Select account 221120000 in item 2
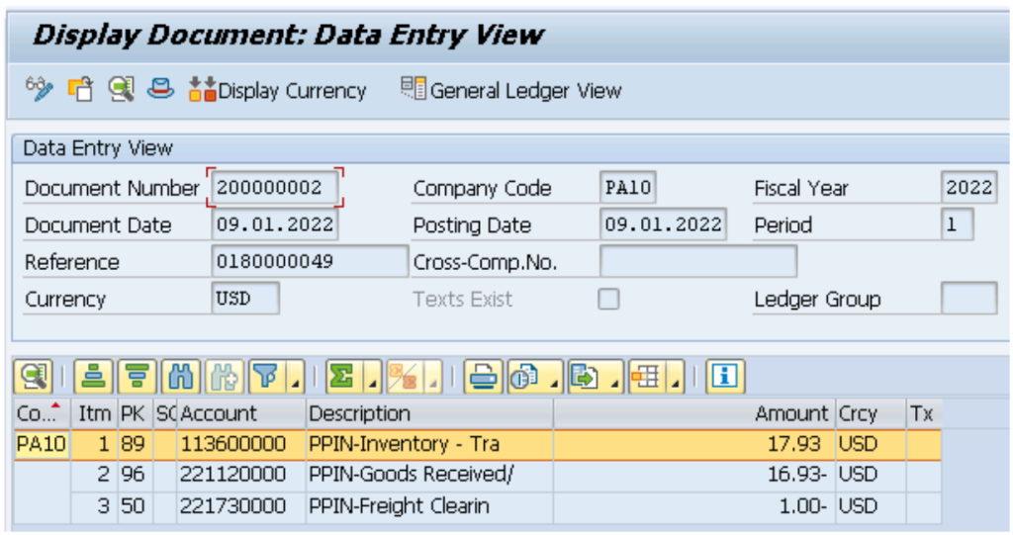 [x=241, y=475]
